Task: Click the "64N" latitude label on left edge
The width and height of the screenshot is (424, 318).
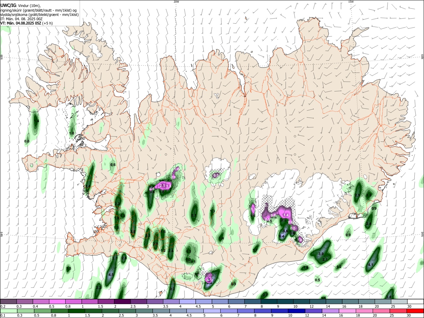Action: tap(2, 234)
